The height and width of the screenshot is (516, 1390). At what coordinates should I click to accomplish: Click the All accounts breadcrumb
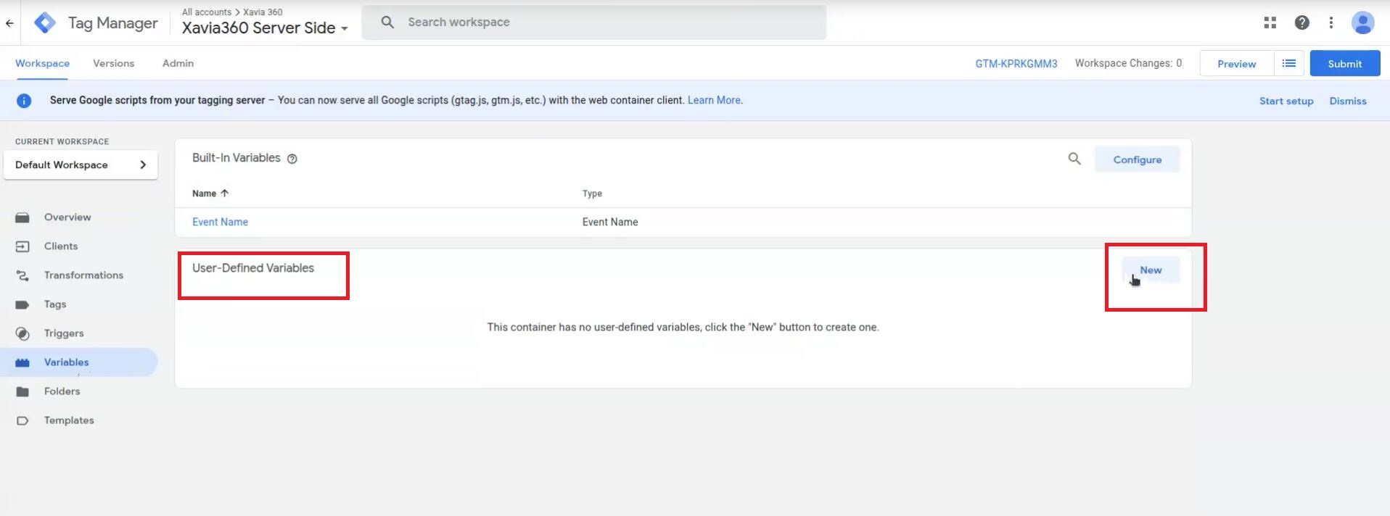tap(207, 12)
